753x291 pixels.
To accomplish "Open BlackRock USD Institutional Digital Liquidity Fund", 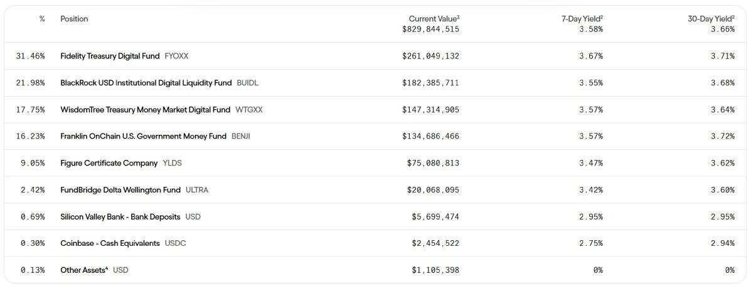I will click(146, 83).
